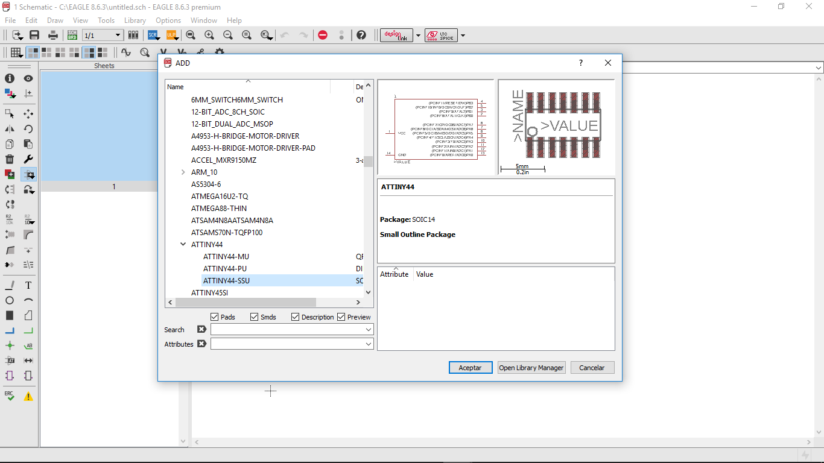Open the File menu
824x463 pixels.
point(10,20)
